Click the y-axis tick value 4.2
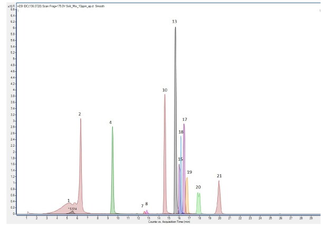This screenshot has height=227, width=327. click(12, 84)
